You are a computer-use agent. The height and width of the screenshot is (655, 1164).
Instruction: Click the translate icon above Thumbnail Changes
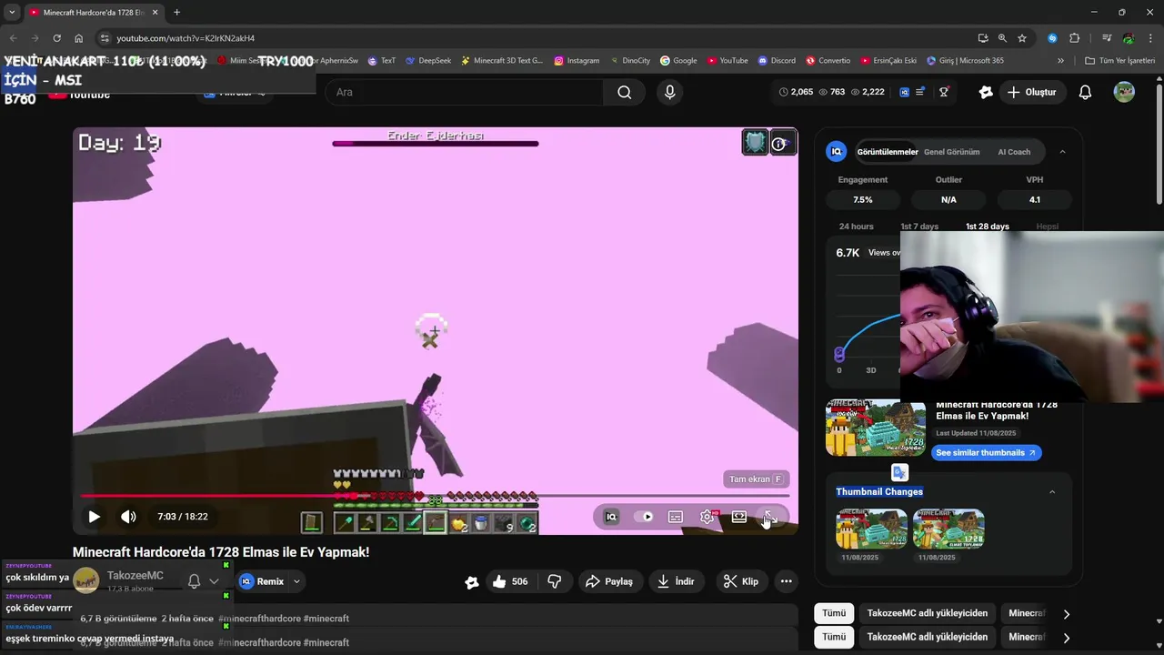click(899, 472)
